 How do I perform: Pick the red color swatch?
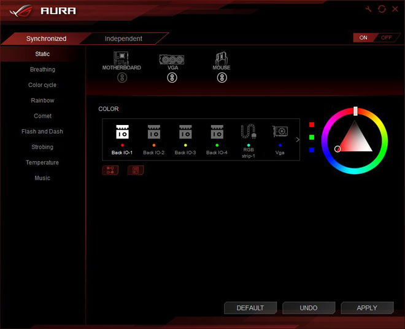point(312,124)
